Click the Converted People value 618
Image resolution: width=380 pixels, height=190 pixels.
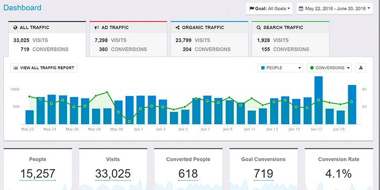click(x=188, y=173)
